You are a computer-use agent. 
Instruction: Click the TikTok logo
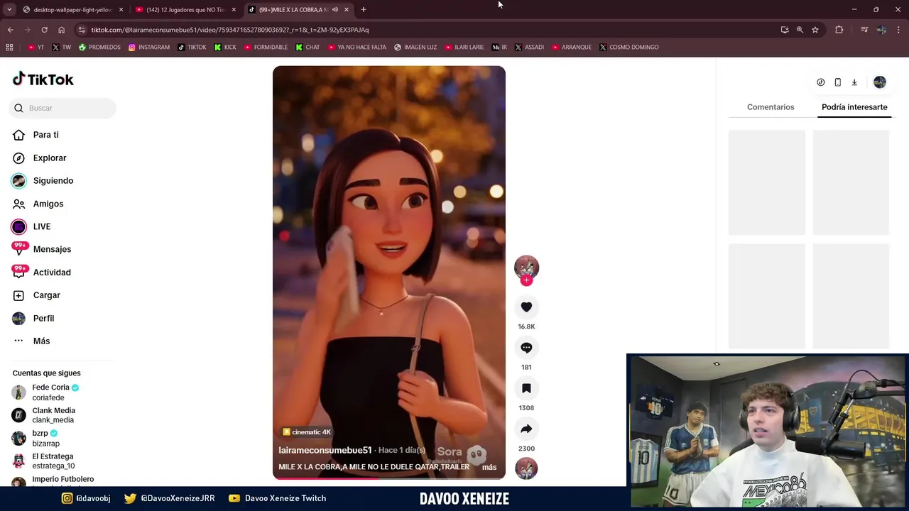click(x=43, y=79)
